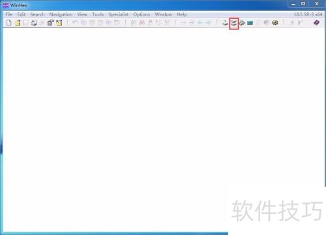Open the Tools menu
Screen dimensions: 326x235
click(x=98, y=14)
